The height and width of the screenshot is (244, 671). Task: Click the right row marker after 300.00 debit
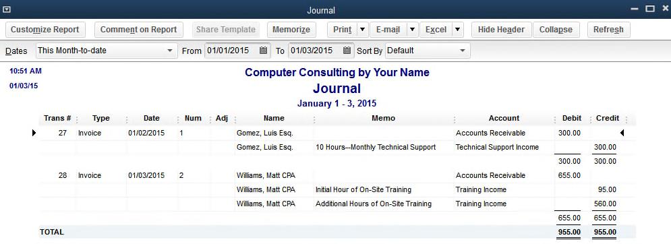622,133
